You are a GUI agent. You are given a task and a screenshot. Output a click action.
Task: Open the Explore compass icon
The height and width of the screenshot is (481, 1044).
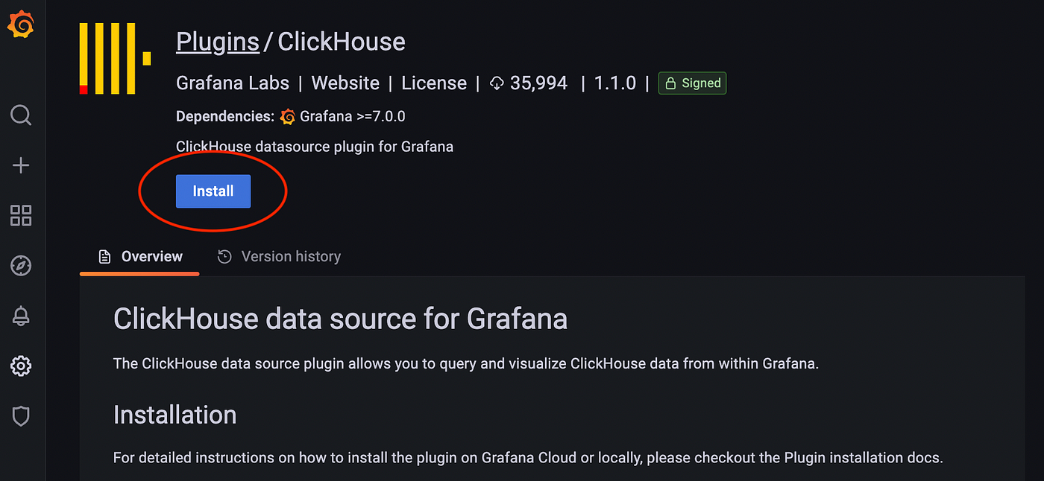tap(20, 265)
